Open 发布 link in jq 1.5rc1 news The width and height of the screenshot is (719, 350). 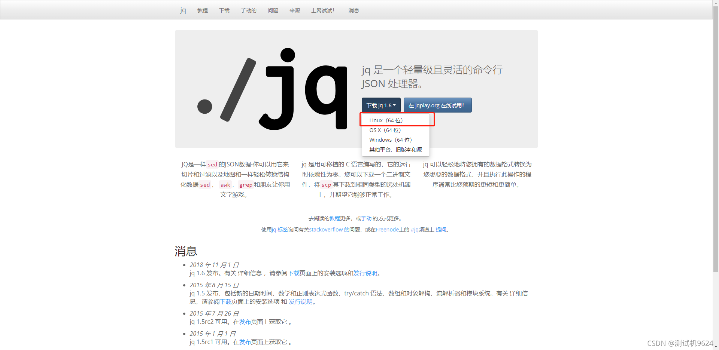(x=245, y=342)
